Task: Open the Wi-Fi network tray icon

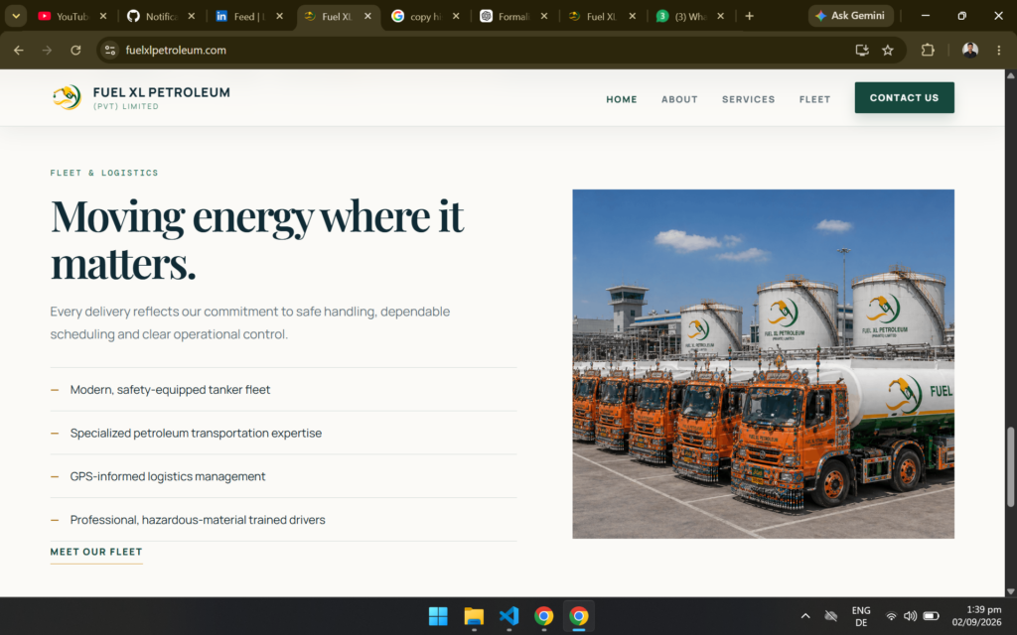Action: point(892,616)
